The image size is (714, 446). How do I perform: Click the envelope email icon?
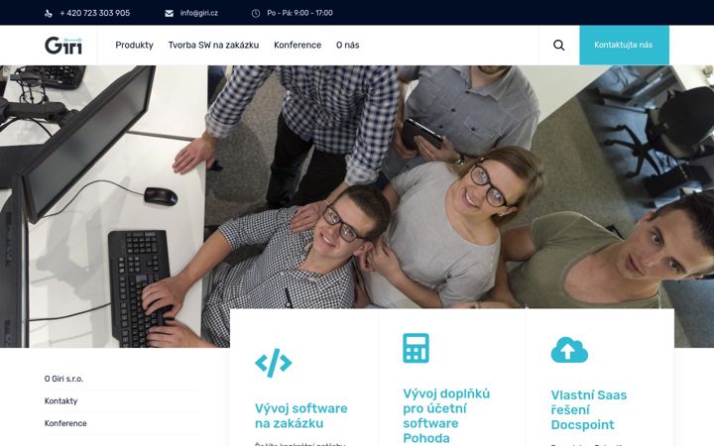(x=169, y=13)
